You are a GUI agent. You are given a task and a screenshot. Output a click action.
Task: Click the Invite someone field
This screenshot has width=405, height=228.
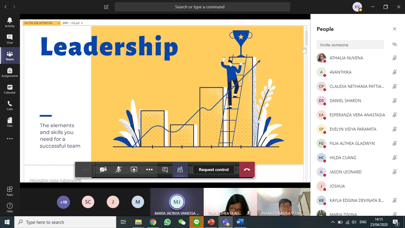[350, 45]
